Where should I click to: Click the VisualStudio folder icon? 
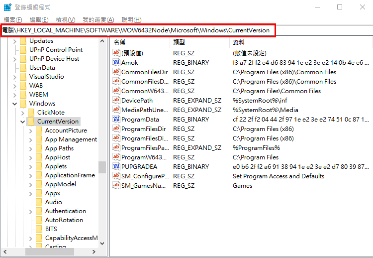click(x=23, y=77)
